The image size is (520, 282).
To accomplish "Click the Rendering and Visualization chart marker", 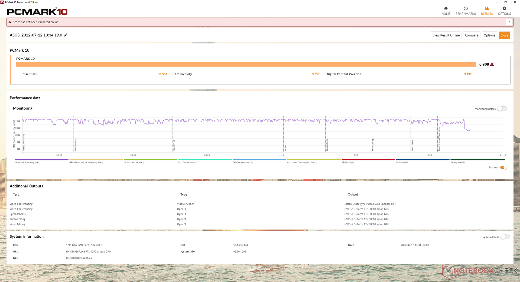I will coord(439,139).
